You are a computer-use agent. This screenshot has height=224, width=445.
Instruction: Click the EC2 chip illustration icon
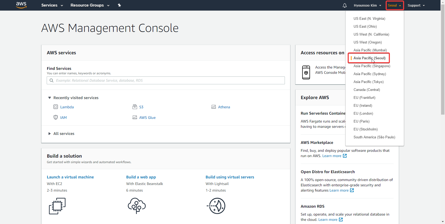(57, 206)
